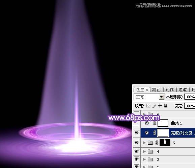Switch to the 动作 tab
Viewport: 195px width, 168px height.
tap(169, 90)
